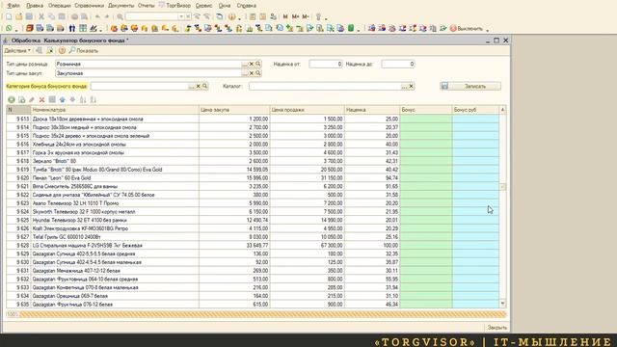Select row Пенал "Leon" 60 Eva Gold
The image size is (617, 347).
(x=253, y=177)
